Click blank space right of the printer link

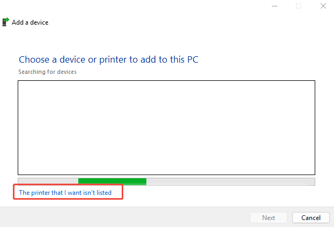tap(214, 192)
